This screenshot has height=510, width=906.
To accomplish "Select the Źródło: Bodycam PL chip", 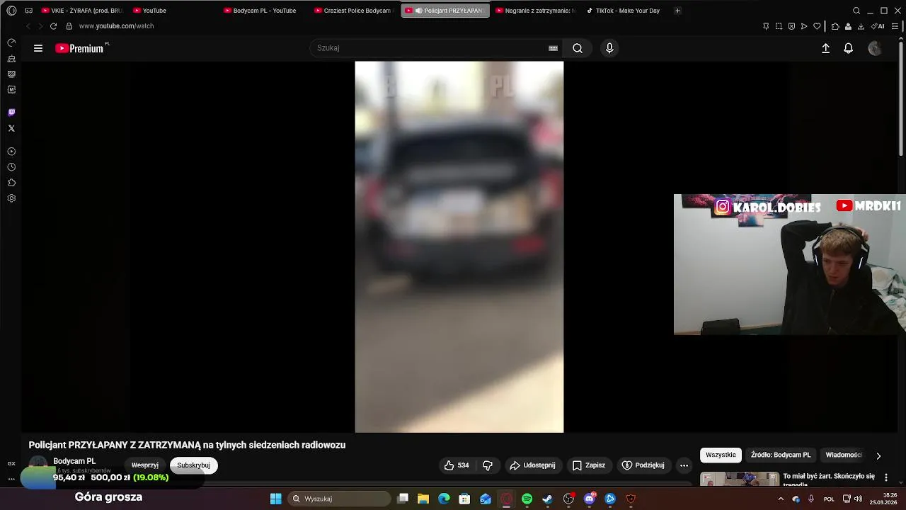I will [781, 455].
